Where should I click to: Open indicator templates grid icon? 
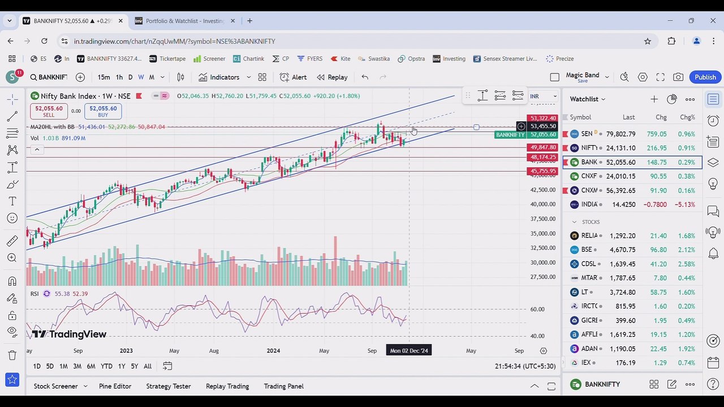click(262, 77)
